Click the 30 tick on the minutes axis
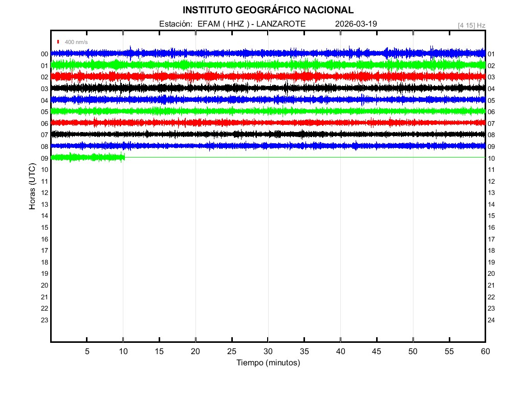This screenshot has width=524, height=393. 268,352
